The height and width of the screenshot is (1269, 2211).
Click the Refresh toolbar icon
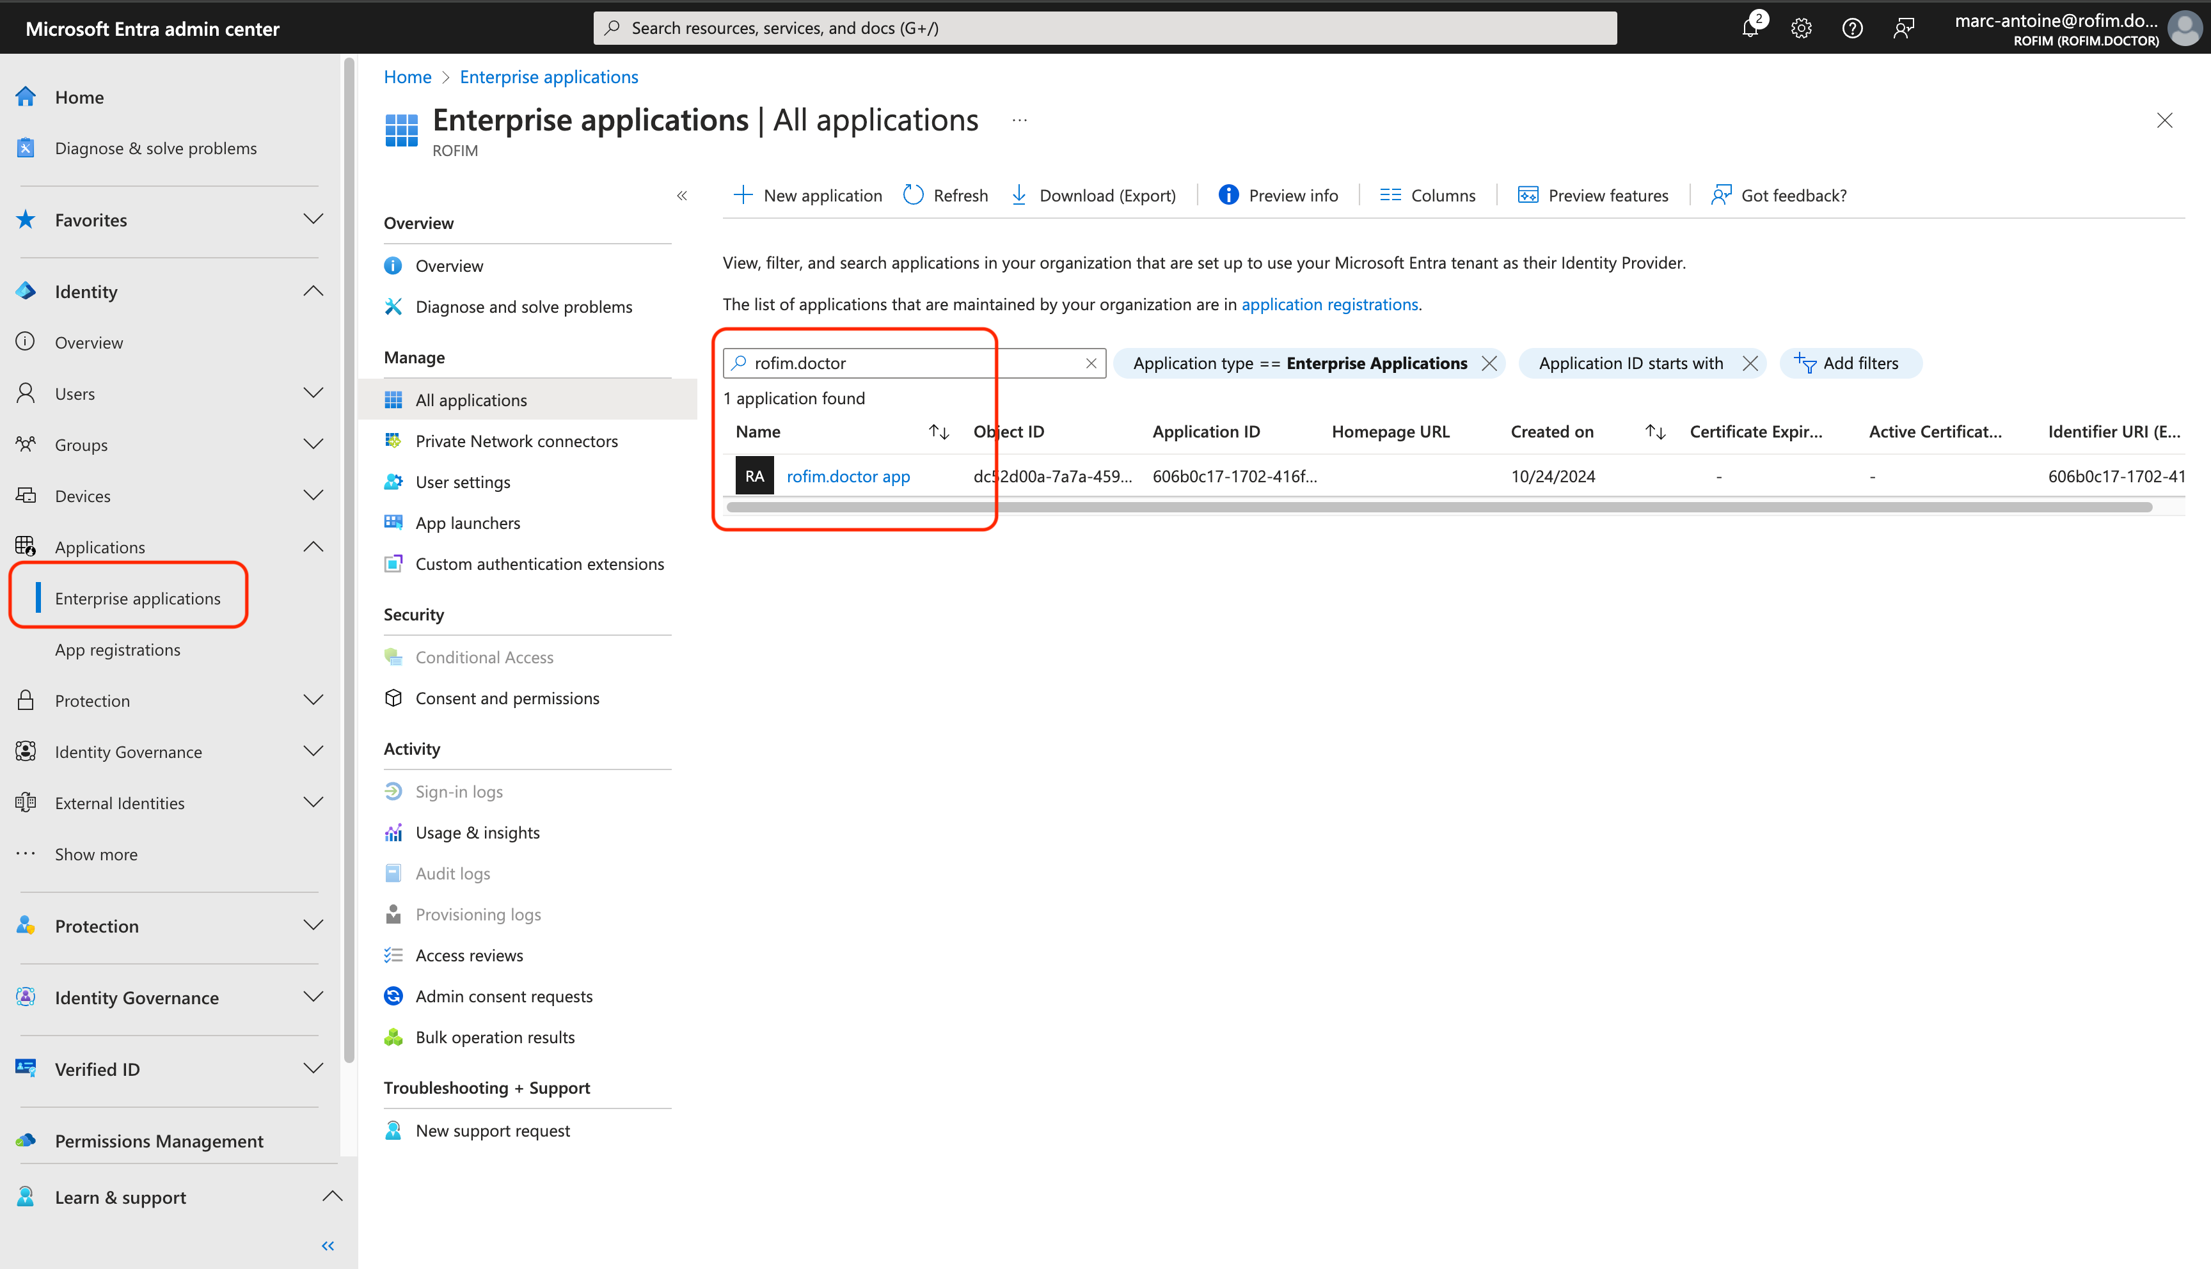point(914,195)
